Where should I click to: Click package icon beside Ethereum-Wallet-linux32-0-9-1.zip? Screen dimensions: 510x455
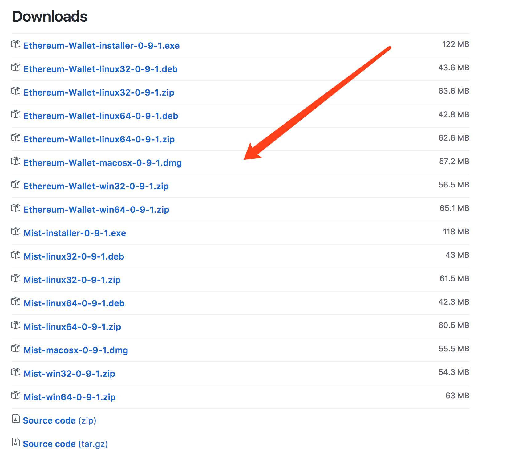[x=16, y=91]
